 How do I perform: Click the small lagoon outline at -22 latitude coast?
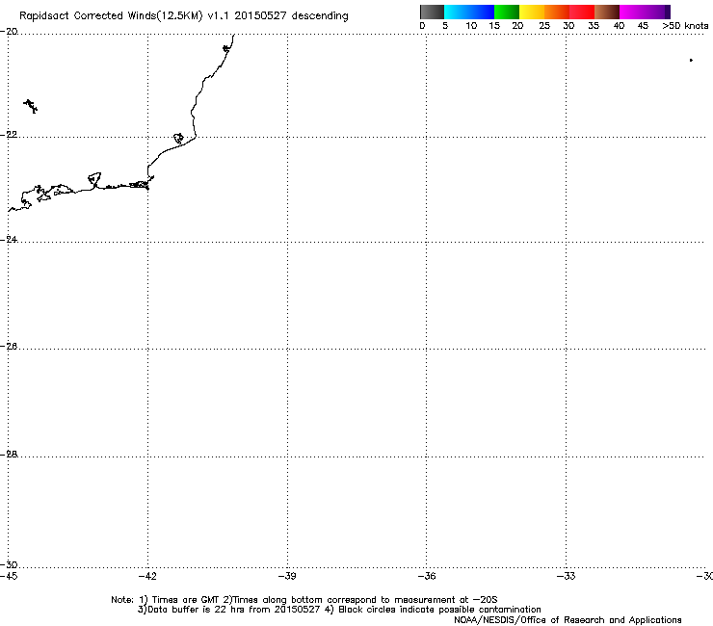pos(178,138)
